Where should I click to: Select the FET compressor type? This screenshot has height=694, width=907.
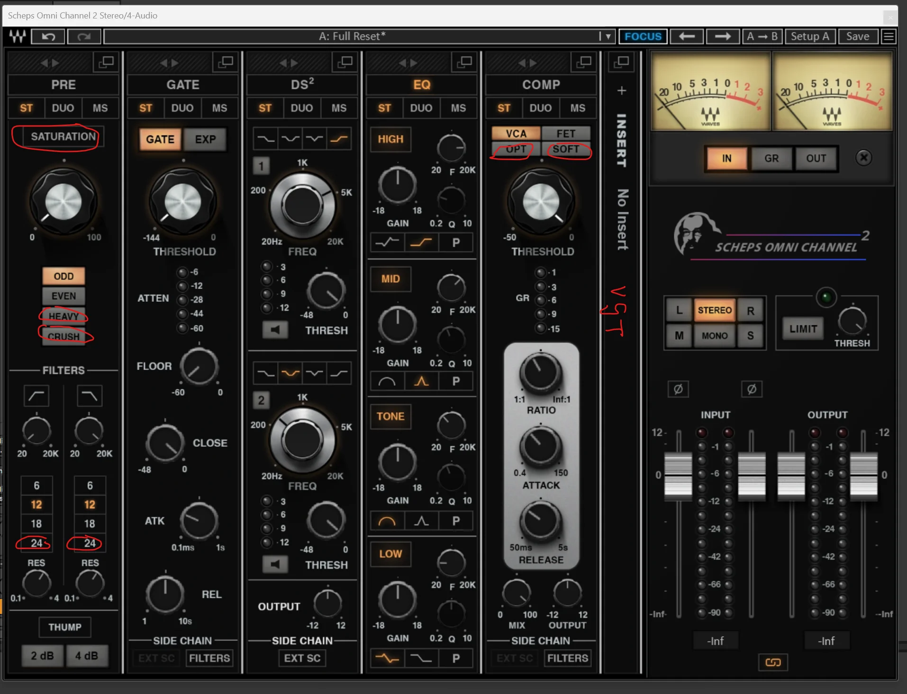coord(566,134)
